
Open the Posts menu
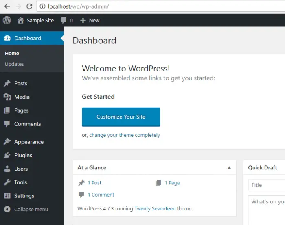pyautogui.click(x=21, y=83)
